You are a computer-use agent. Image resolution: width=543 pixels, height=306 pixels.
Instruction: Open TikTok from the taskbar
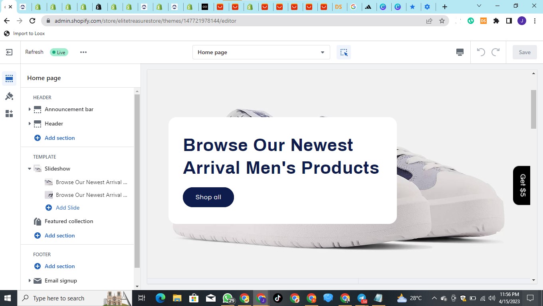[278, 298]
